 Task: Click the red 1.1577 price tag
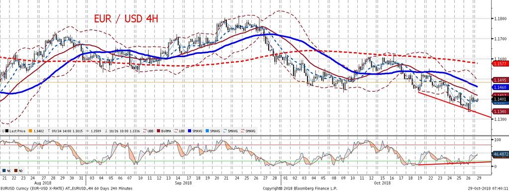point(500,64)
